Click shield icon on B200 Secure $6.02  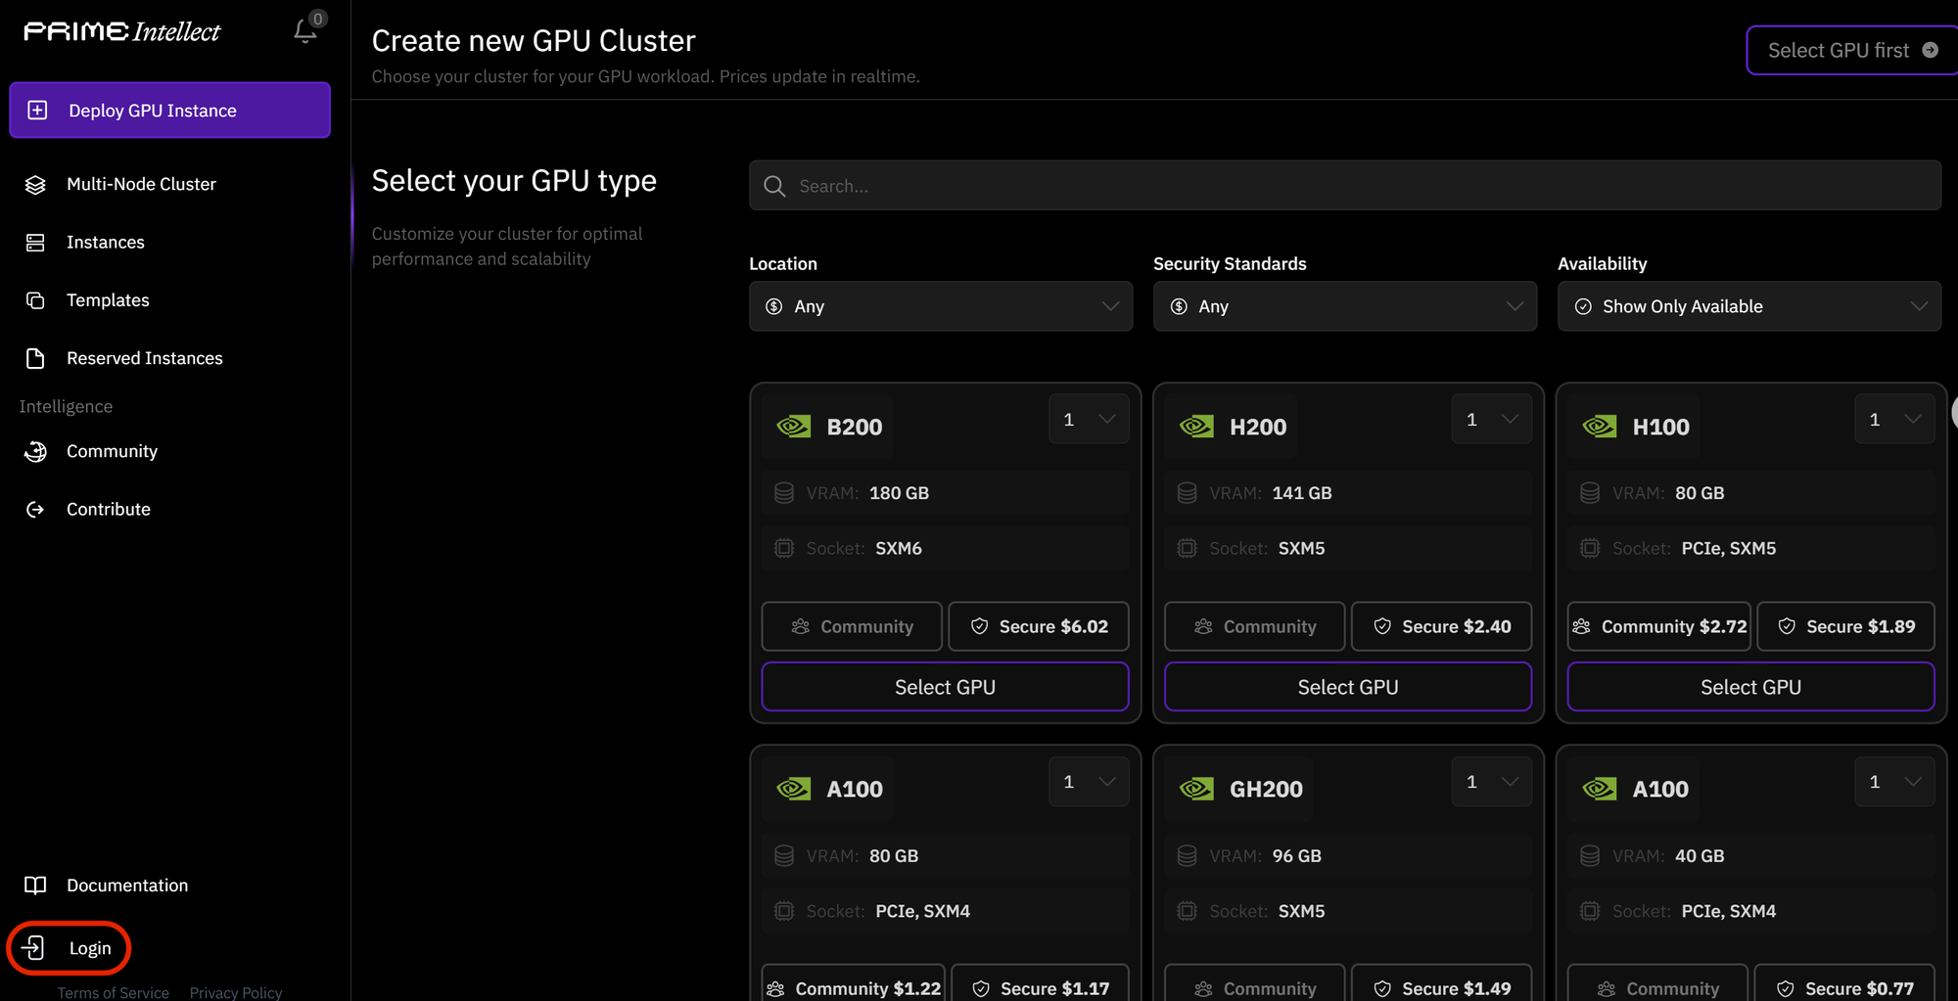(x=979, y=626)
